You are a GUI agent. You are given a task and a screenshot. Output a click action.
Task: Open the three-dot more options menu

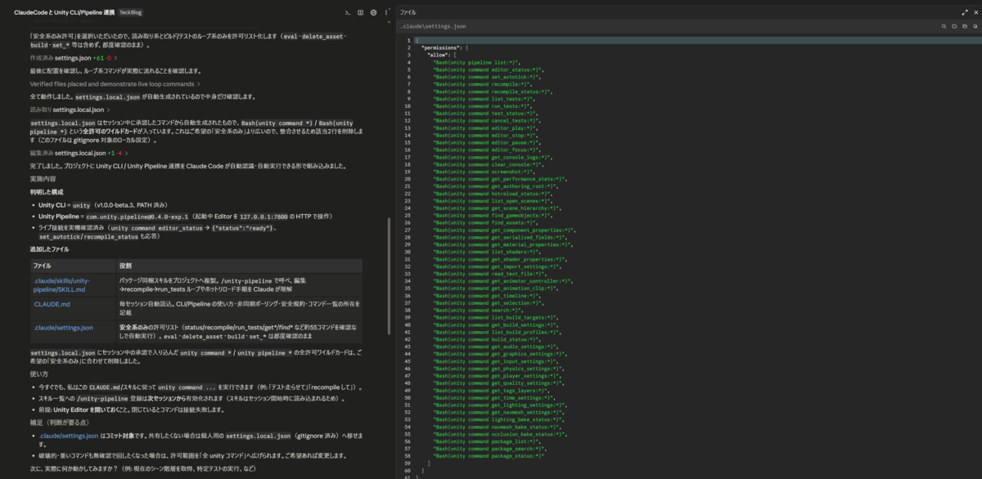click(386, 12)
